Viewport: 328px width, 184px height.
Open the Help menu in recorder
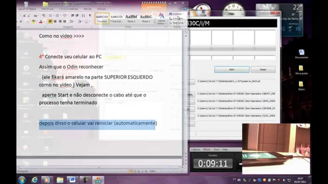(x=225, y=149)
